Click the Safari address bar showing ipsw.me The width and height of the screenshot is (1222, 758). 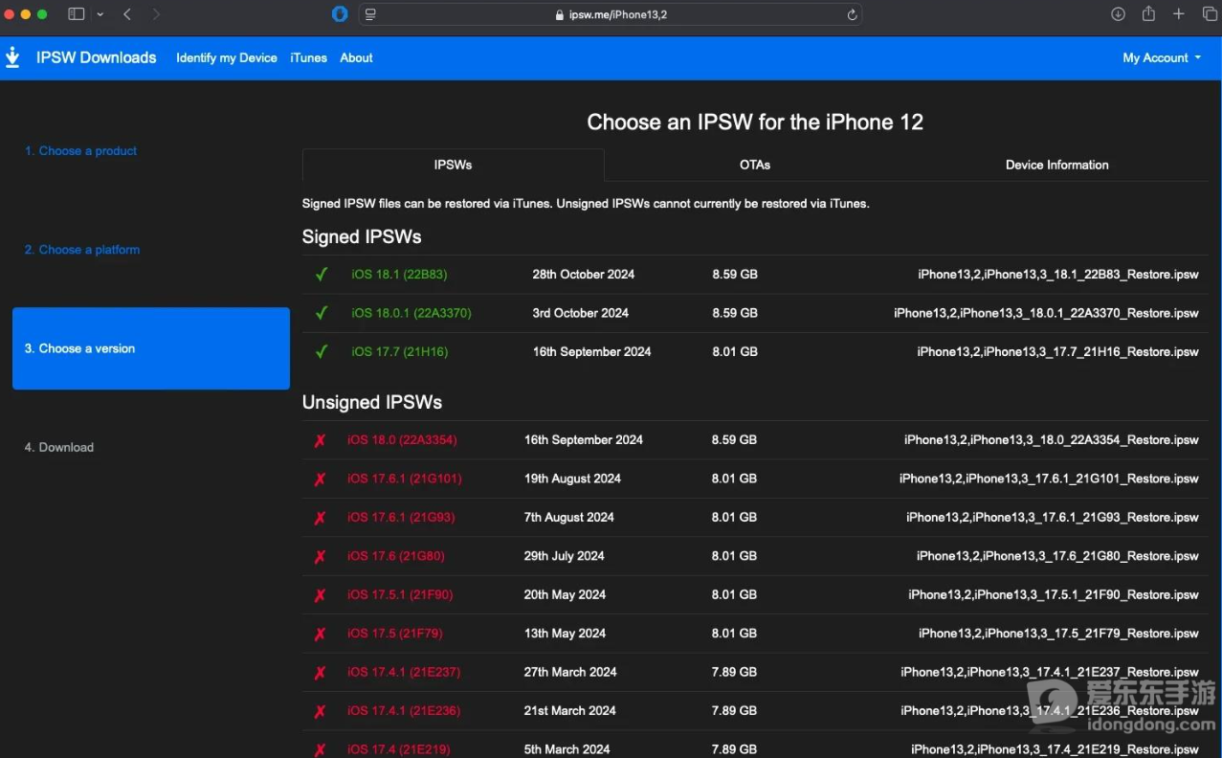pos(611,14)
